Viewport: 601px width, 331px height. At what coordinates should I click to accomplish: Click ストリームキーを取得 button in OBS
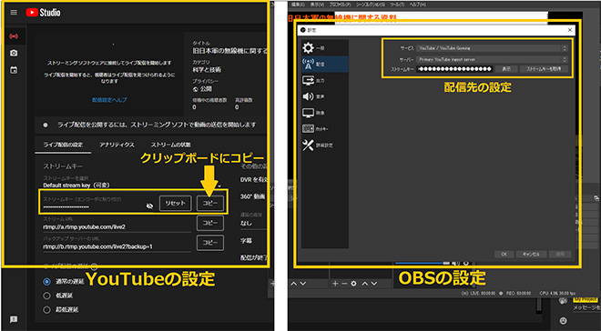[x=544, y=69]
